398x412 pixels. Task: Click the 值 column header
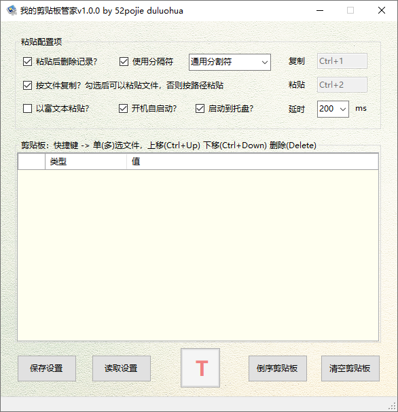pyautogui.click(x=252, y=161)
